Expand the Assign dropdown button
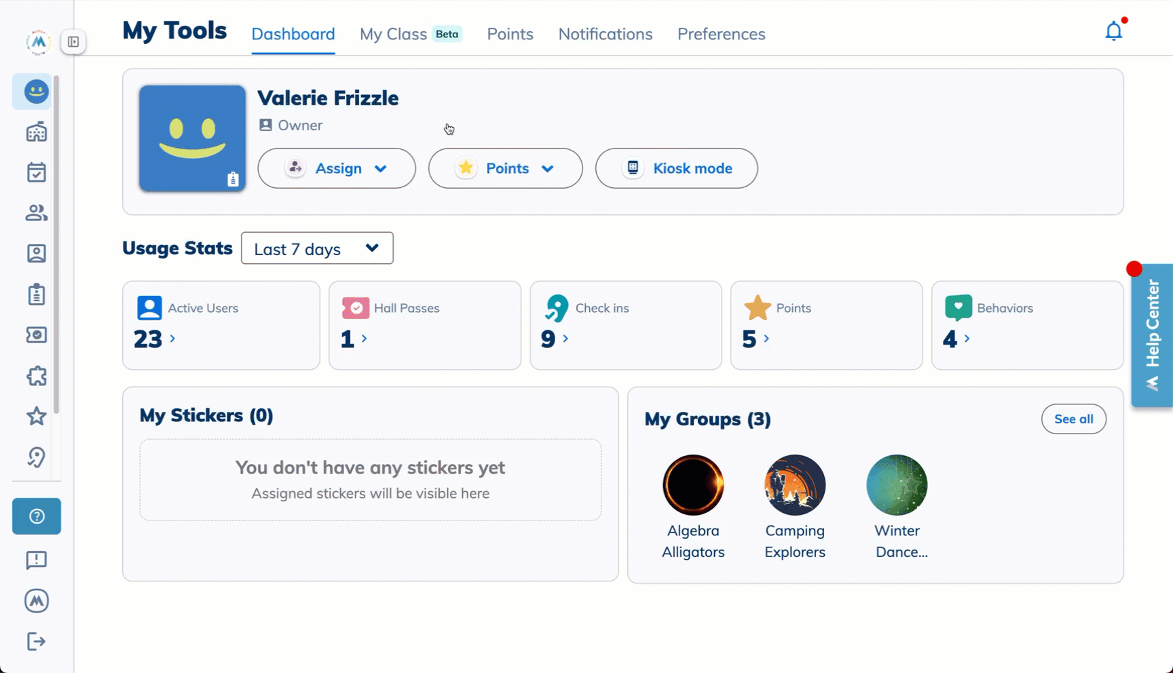This screenshot has height=673, width=1173. 337,168
